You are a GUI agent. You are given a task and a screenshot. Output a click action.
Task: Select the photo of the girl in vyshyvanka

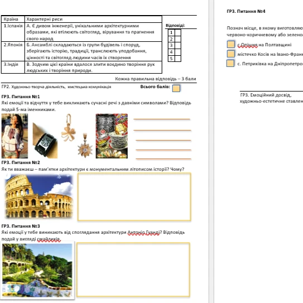(15, 136)
